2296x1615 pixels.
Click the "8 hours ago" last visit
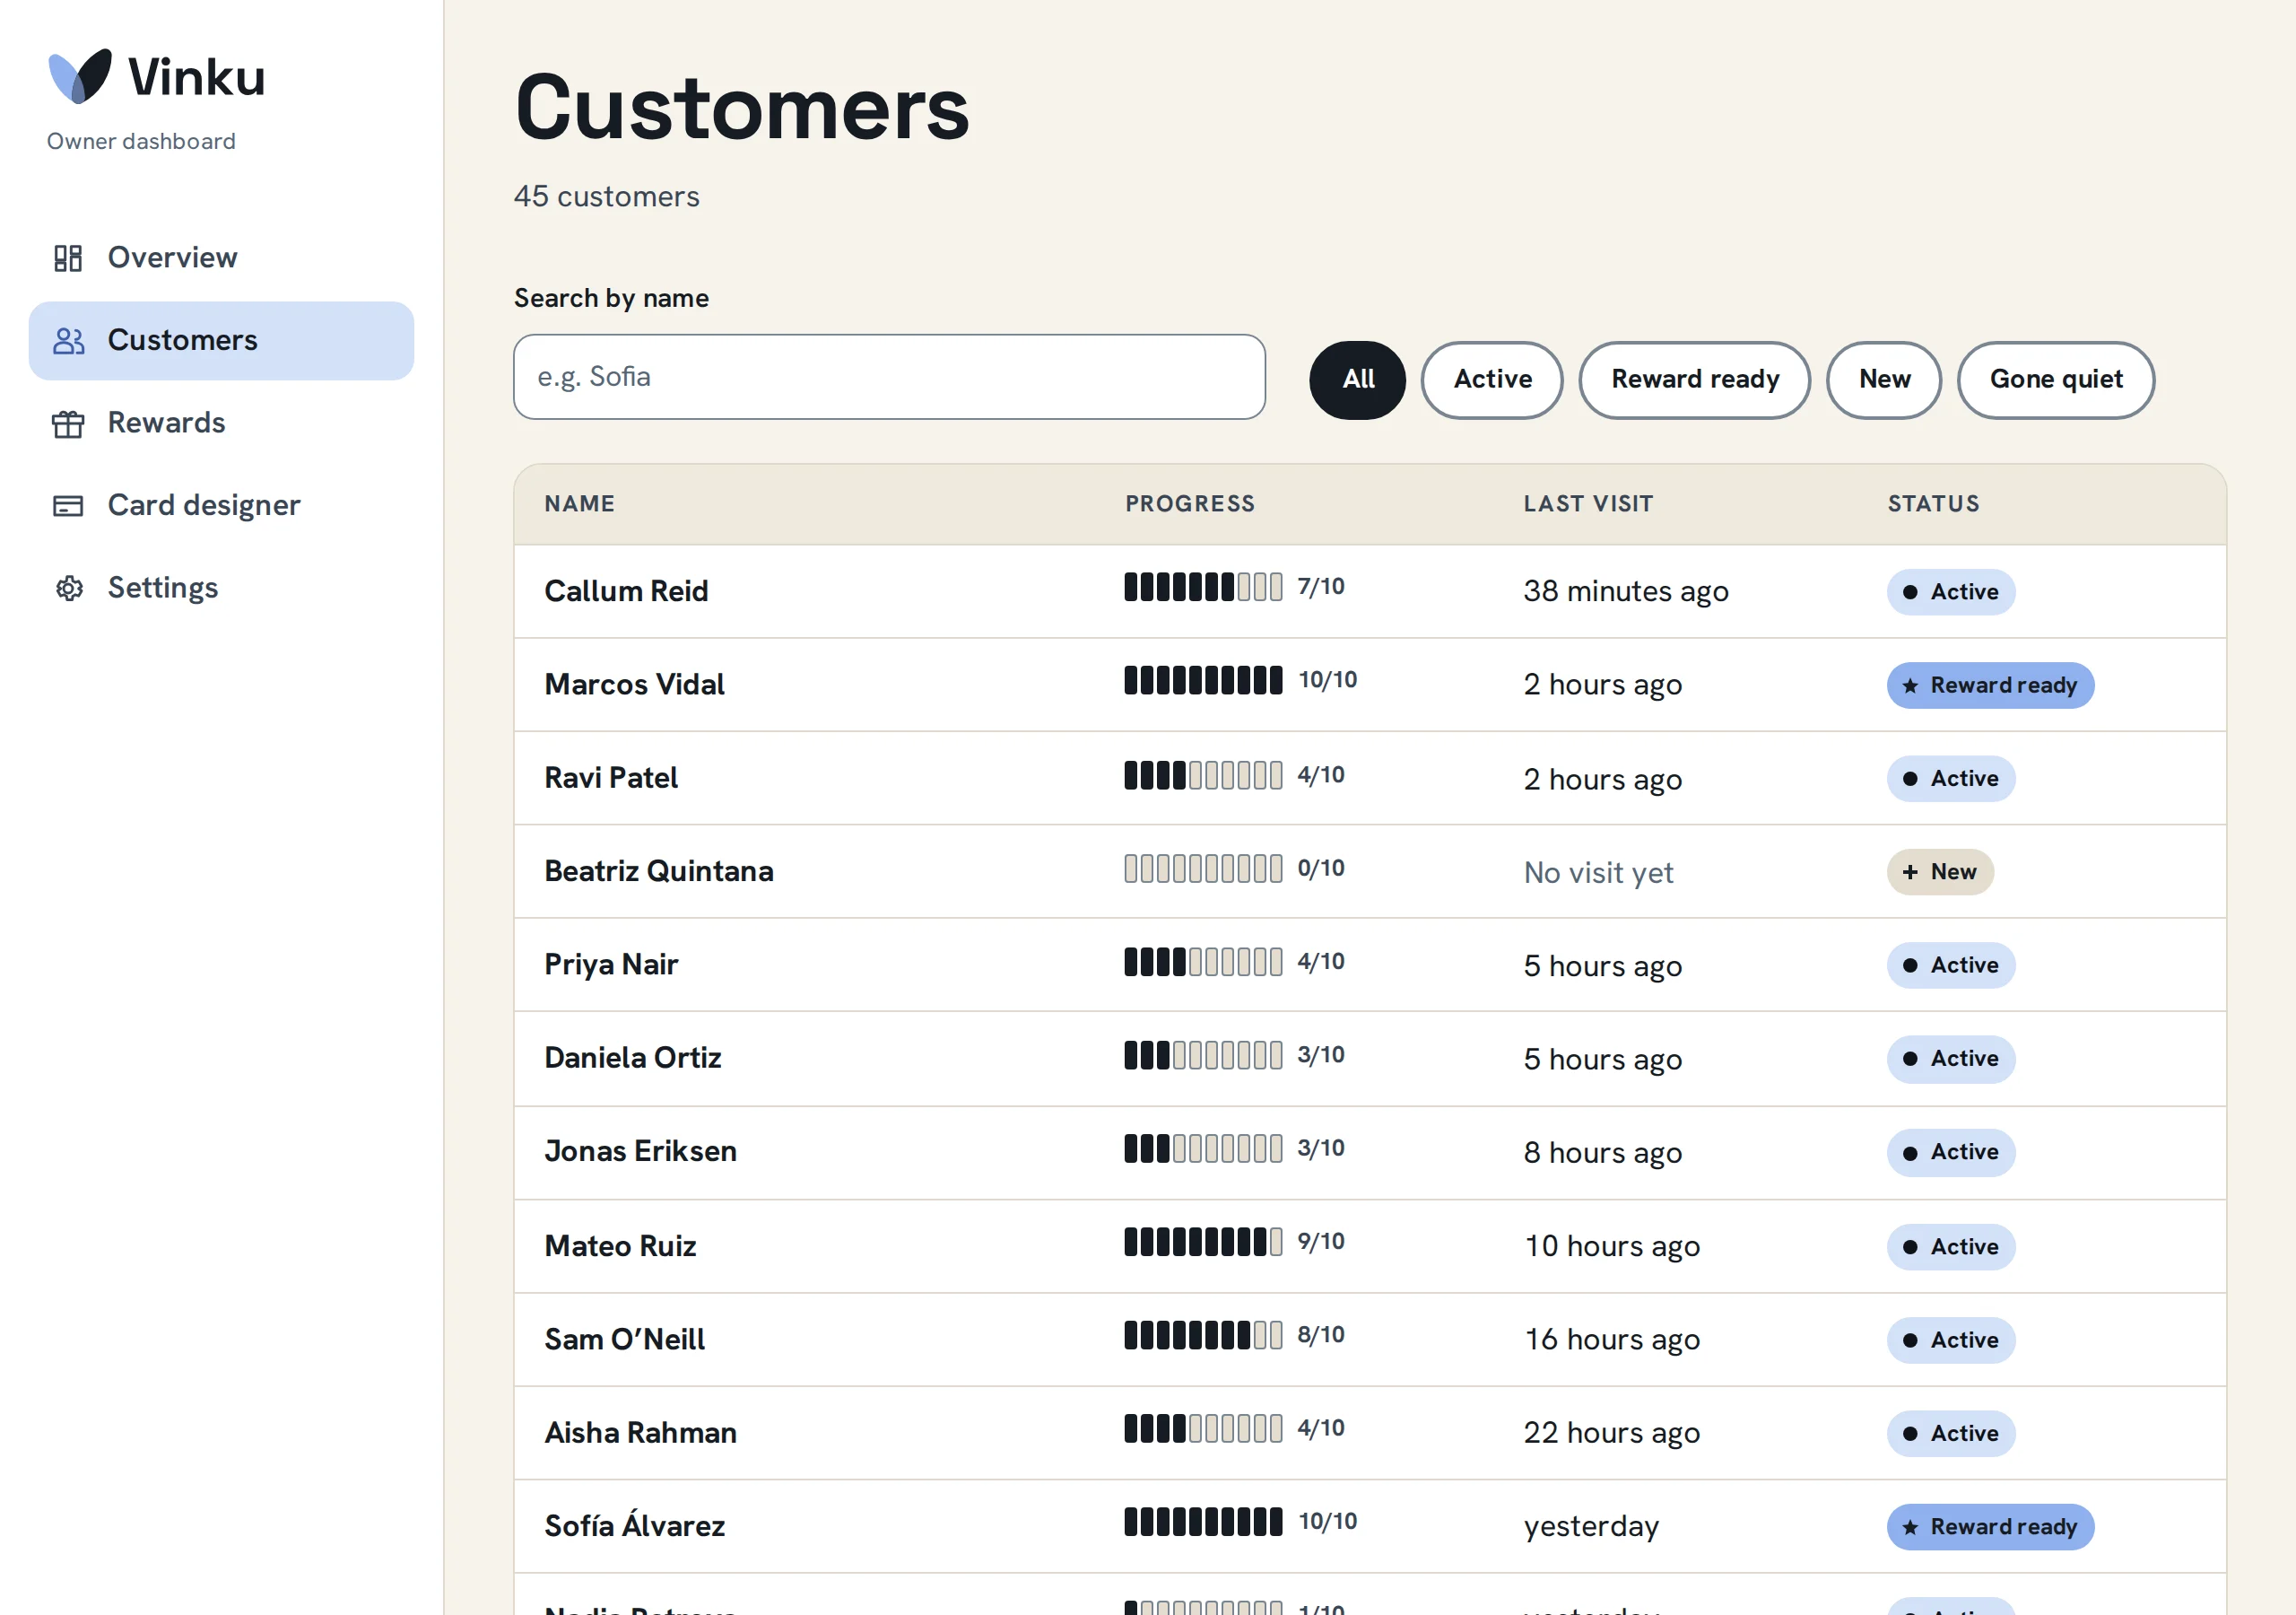[x=1603, y=1153]
